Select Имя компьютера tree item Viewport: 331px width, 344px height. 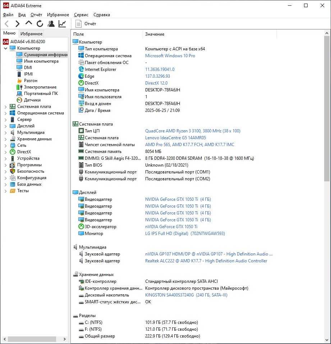(38, 61)
